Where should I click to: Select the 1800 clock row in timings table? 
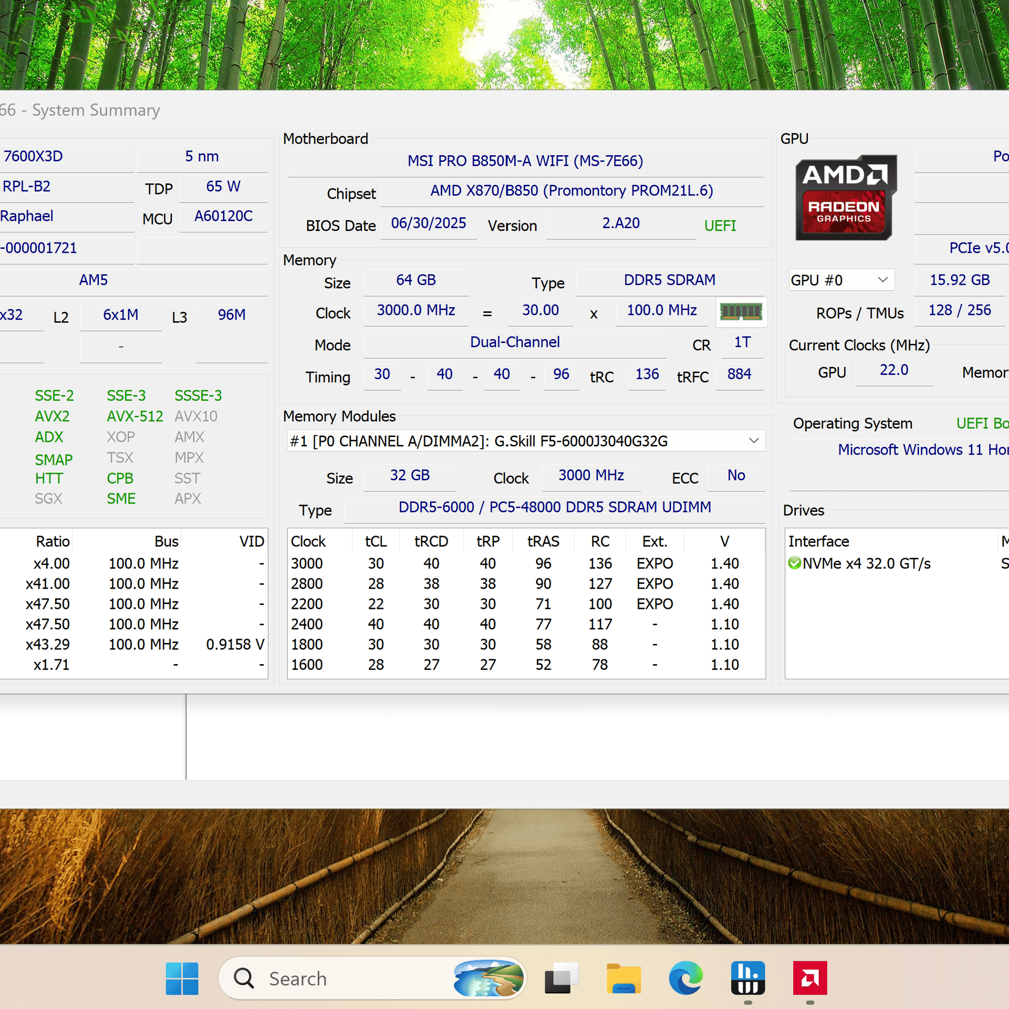526,644
